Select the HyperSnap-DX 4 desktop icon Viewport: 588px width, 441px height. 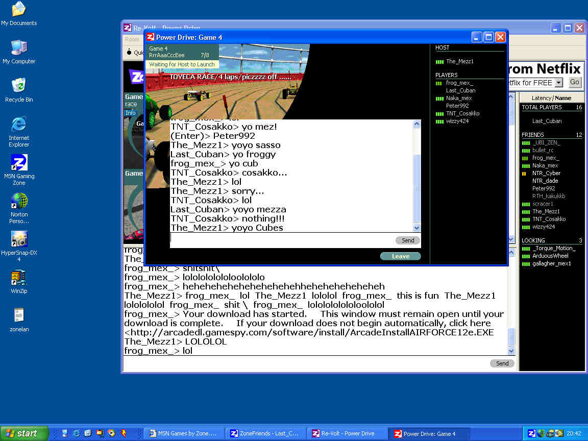[x=19, y=247]
